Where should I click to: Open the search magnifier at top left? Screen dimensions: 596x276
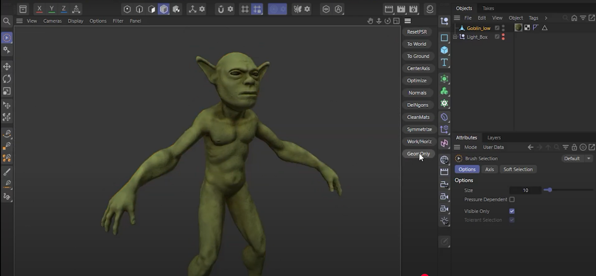[6, 21]
